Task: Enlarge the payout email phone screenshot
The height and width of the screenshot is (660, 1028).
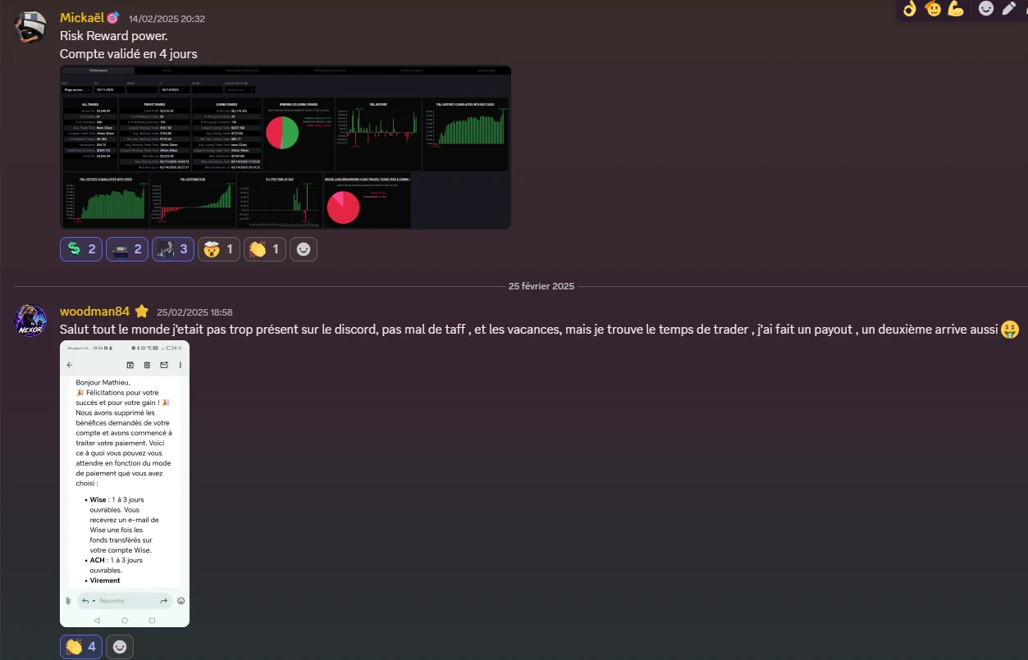Action: [x=125, y=484]
